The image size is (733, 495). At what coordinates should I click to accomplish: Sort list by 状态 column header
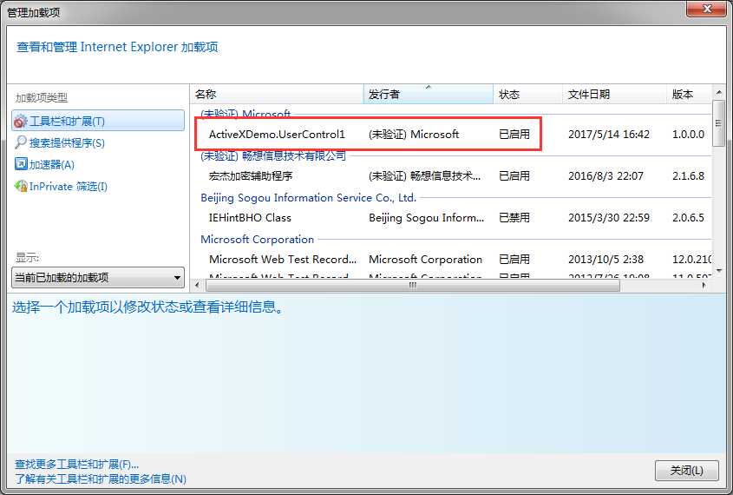pyautogui.click(x=527, y=94)
